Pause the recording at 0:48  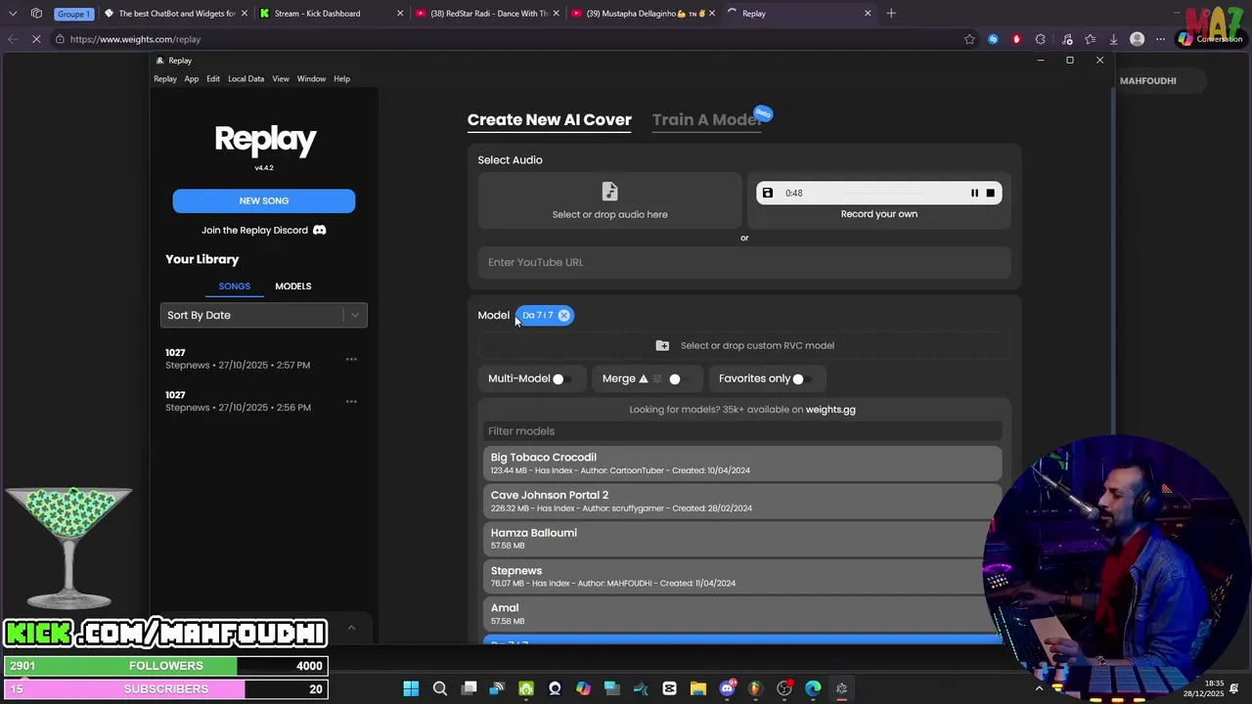[x=974, y=194]
